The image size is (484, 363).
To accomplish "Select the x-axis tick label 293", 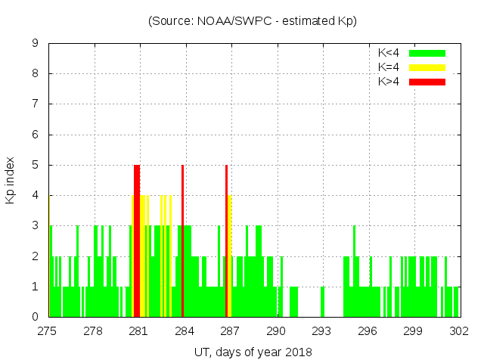I will 321,330.
